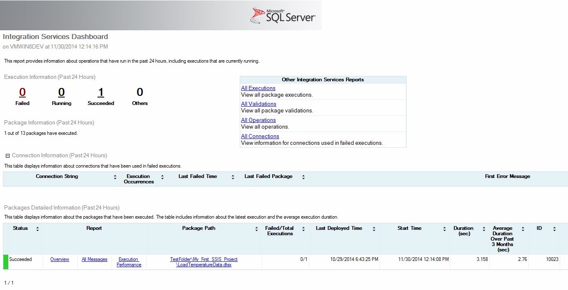
Task: Sort by Last Failed Package arrows
Action: tap(303, 177)
